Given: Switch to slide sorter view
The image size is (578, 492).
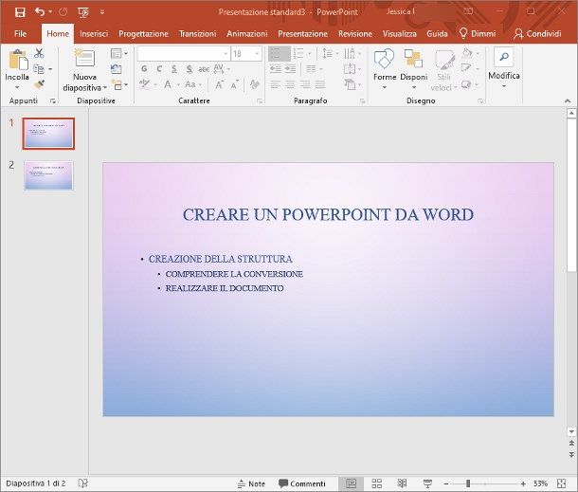Looking at the screenshot, I should point(377,483).
